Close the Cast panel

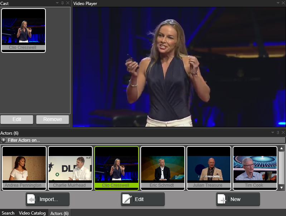point(68,3)
